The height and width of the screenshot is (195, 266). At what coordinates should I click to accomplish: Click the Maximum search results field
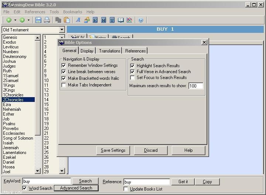coord(196,86)
